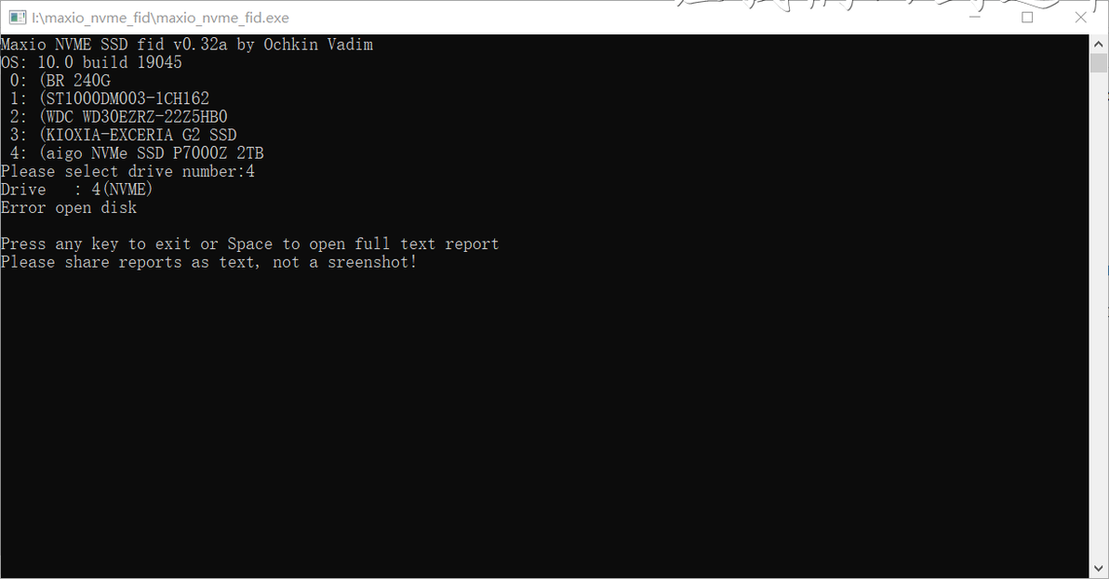Image resolution: width=1109 pixels, height=579 pixels.
Task: Click the empty vertical scrollbar track
Action: tap(1099, 316)
